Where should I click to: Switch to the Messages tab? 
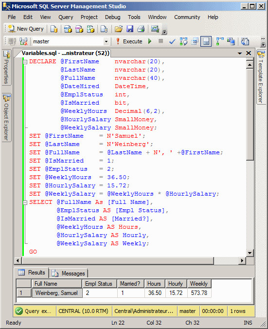(x=69, y=274)
